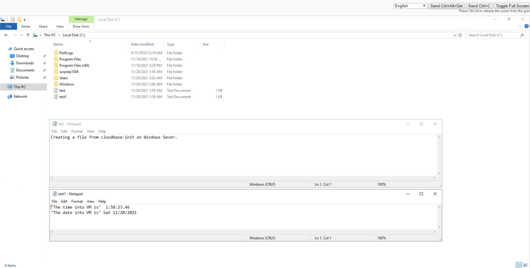Click the Back navigation arrow
The height and width of the screenshot is (268, 530).
pos(6,35)
